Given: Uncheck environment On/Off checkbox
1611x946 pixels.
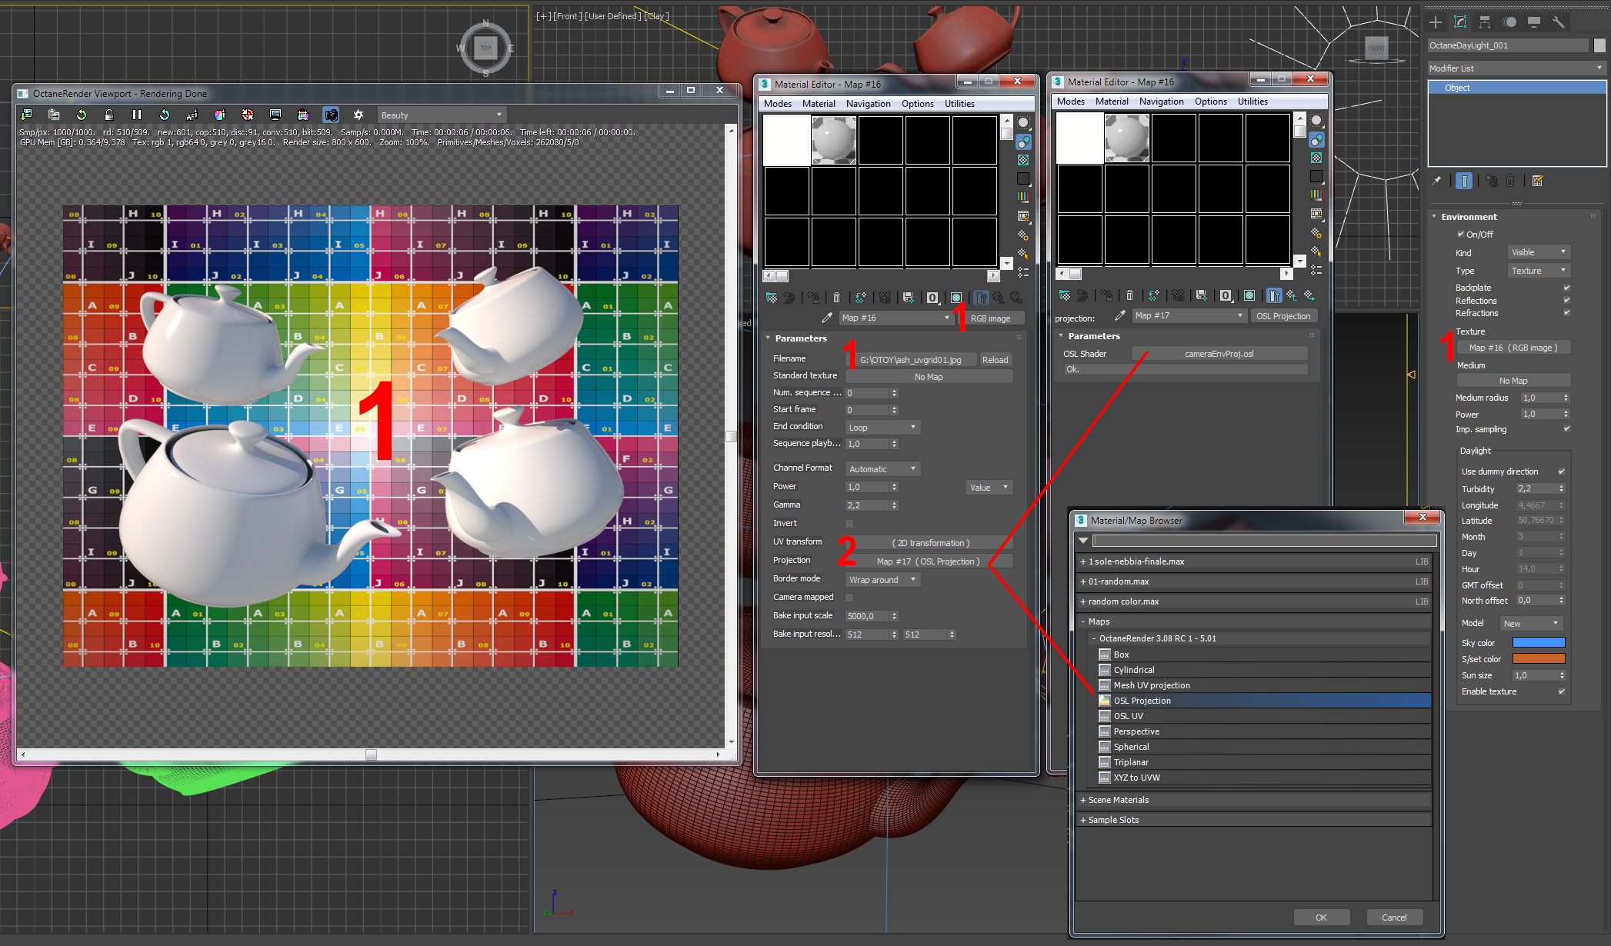Looking at the screenshot, I should pos(1460,235).
